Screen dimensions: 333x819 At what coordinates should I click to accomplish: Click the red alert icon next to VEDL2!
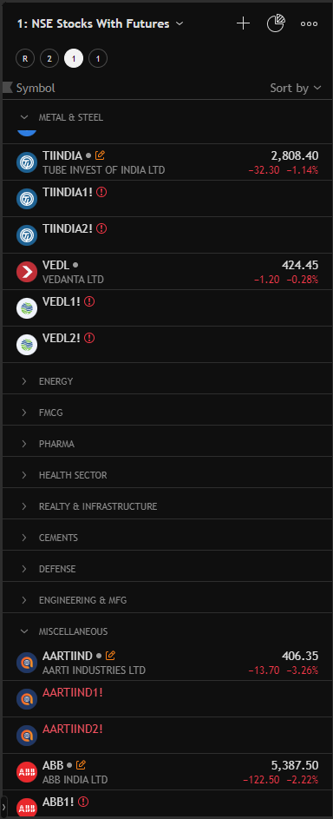[89, 338]
